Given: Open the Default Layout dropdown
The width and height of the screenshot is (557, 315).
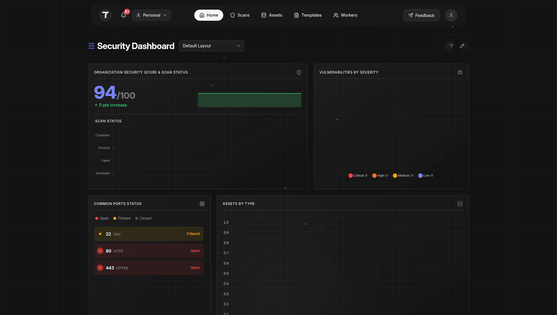Looking at the screenshot, I should pyautogui.click(x=211, y=46).
